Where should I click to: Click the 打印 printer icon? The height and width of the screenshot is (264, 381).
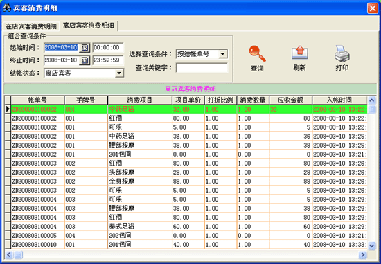pyautogui.click(x=342, y=53)
